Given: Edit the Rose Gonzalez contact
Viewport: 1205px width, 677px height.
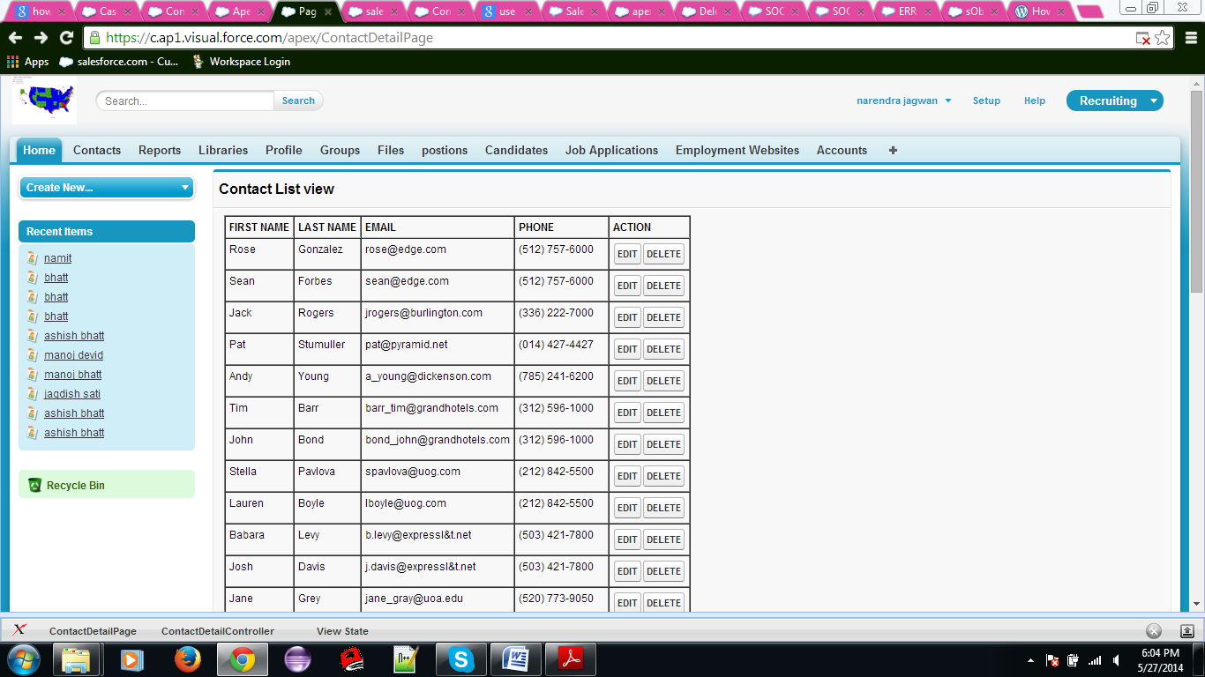Looking at the screenshot, I should point(627,254).
